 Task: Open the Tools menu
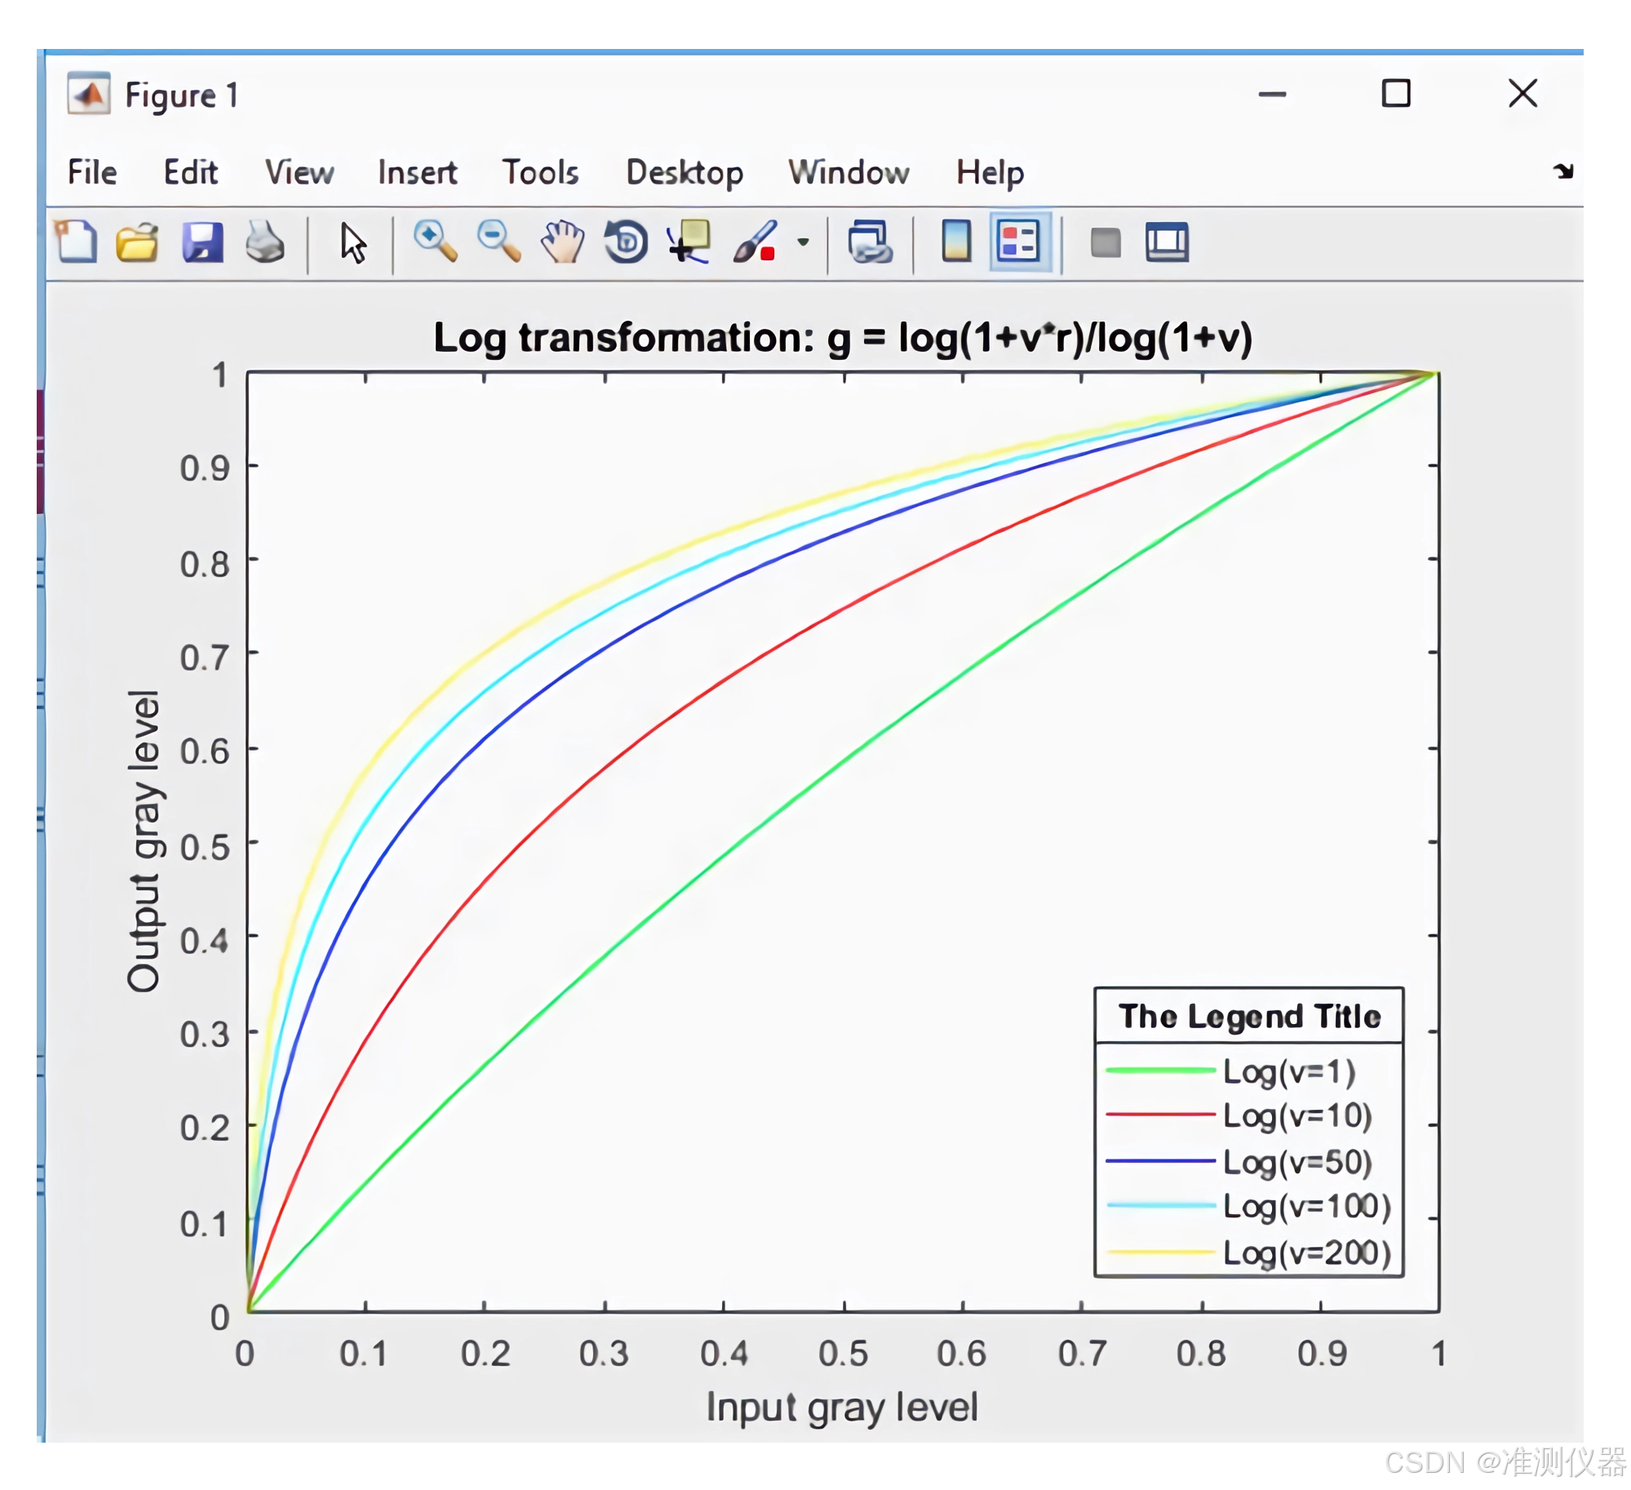[539, 172]
